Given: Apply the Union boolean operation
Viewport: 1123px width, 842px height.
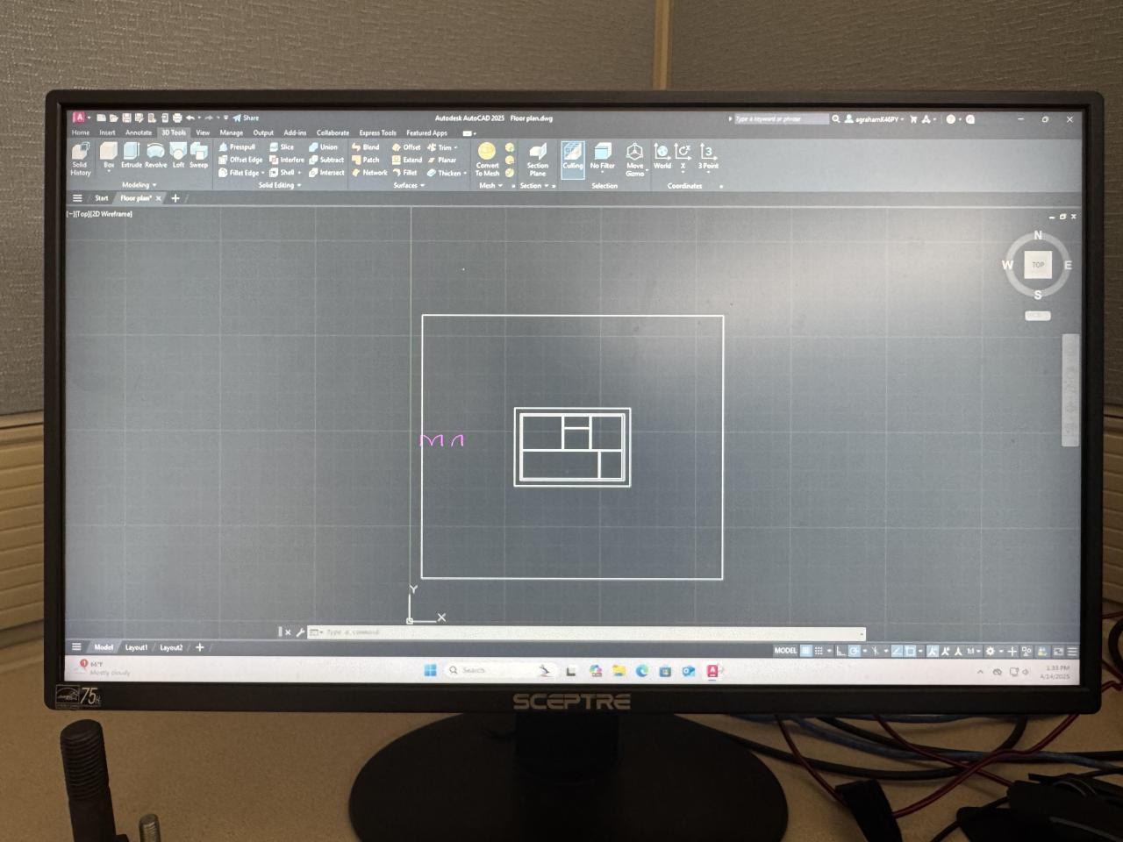Looking at the screenshot, I should 324,147.
